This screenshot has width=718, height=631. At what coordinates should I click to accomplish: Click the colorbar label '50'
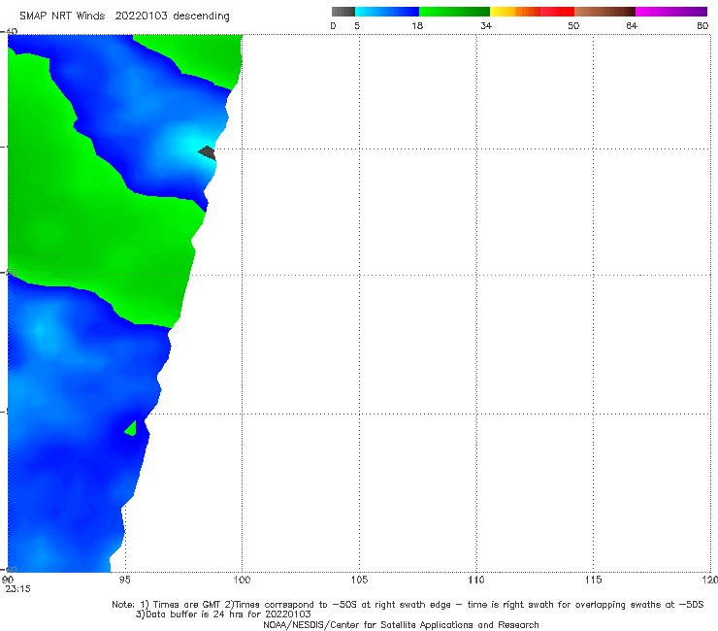(573, 26)
